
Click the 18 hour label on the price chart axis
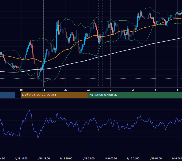pyautogui.click(x=44, y=90)
